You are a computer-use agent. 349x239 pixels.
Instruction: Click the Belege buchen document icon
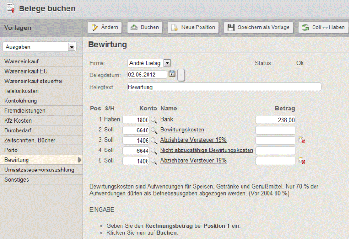(11, 8)
